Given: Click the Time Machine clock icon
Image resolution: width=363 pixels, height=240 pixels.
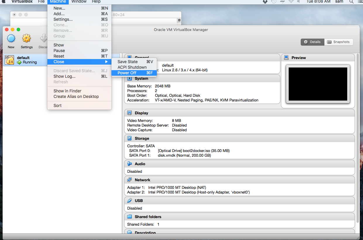Looking at the screenshot, I should tap(274, 1).
